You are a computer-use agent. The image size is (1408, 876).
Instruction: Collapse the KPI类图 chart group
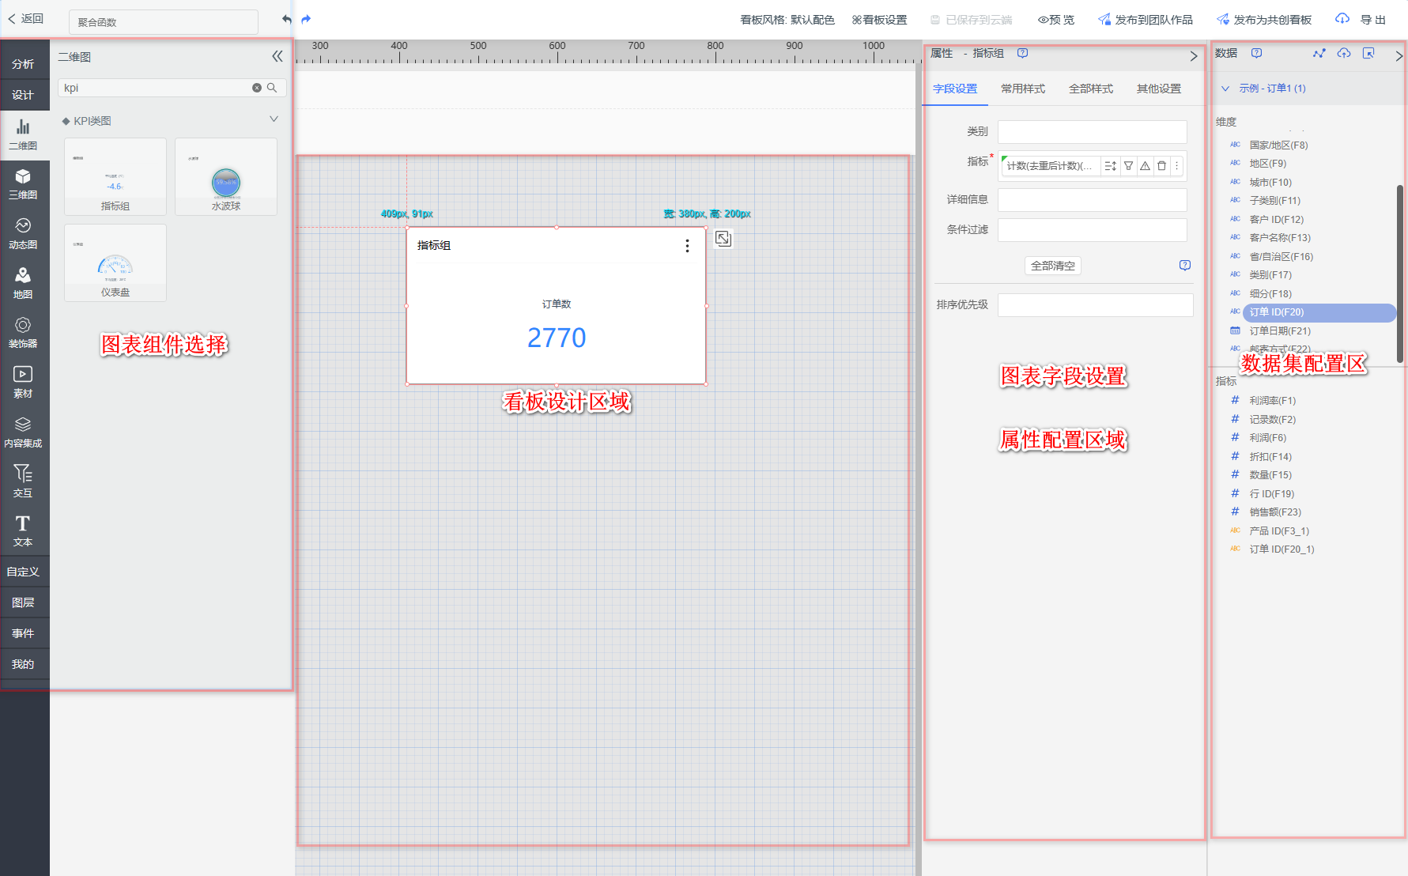(x=274, y=119)
